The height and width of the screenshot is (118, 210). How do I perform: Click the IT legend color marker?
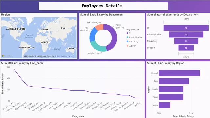coord(127,33)
